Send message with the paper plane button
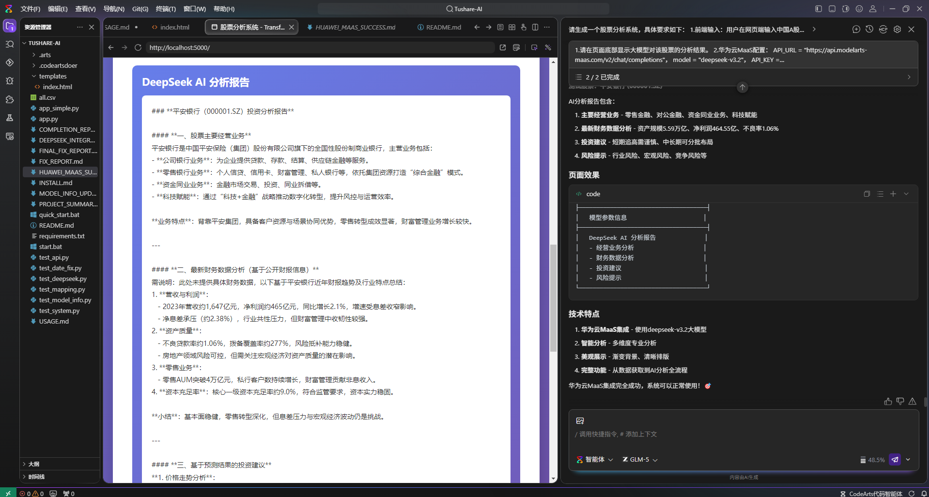Image resolution: width=929 pixels, height=497 pixels. pos(895,460)
